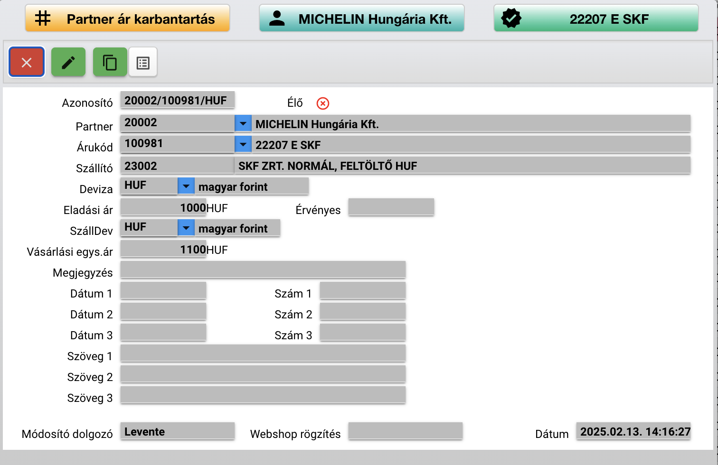Viewport: 718px width, 465px height.
Task: Click the hash icon in Partner ár karbantartás
Action: click(43, 19)
